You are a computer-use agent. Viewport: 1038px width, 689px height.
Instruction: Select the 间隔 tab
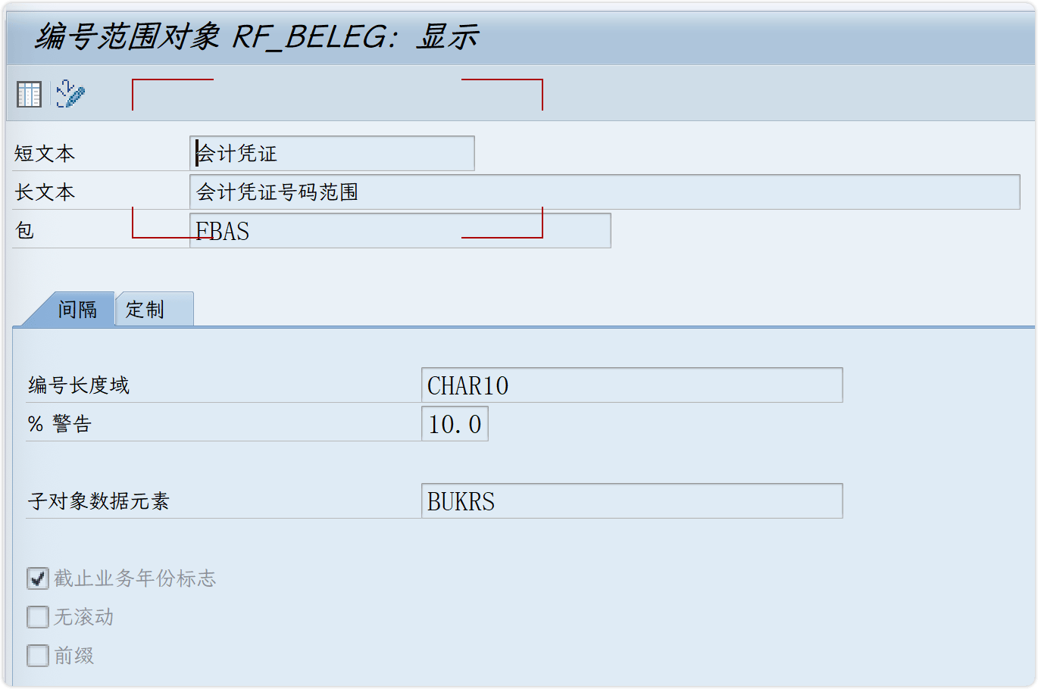[77, 309]
